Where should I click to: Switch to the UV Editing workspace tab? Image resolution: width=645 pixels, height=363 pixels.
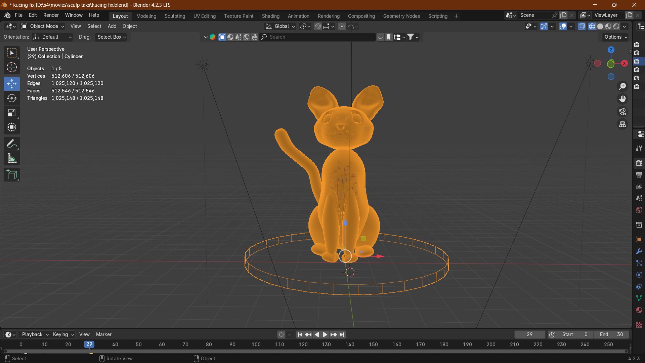tap(205, 16)
